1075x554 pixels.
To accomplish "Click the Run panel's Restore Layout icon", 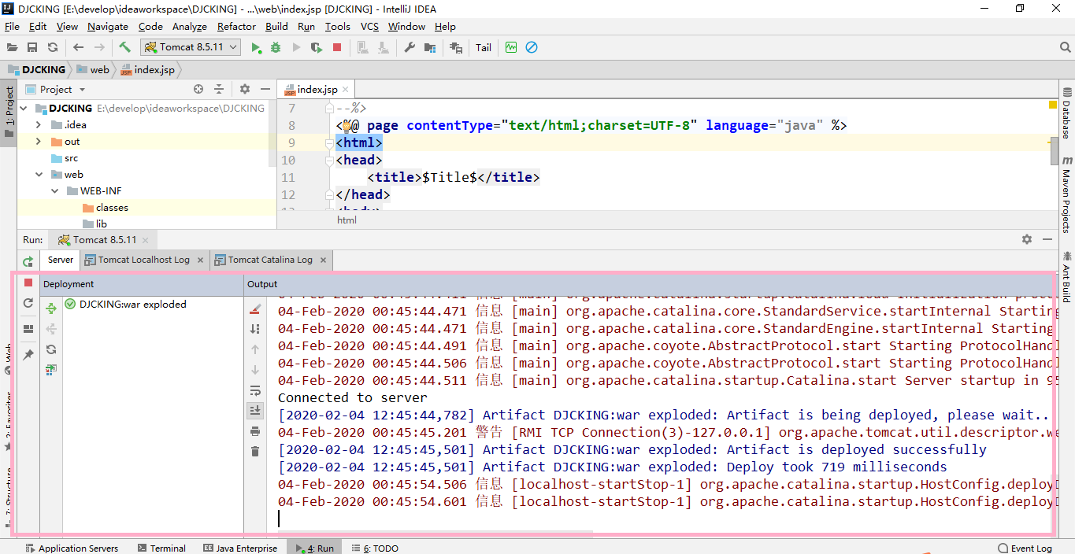I will coord(28,329).
